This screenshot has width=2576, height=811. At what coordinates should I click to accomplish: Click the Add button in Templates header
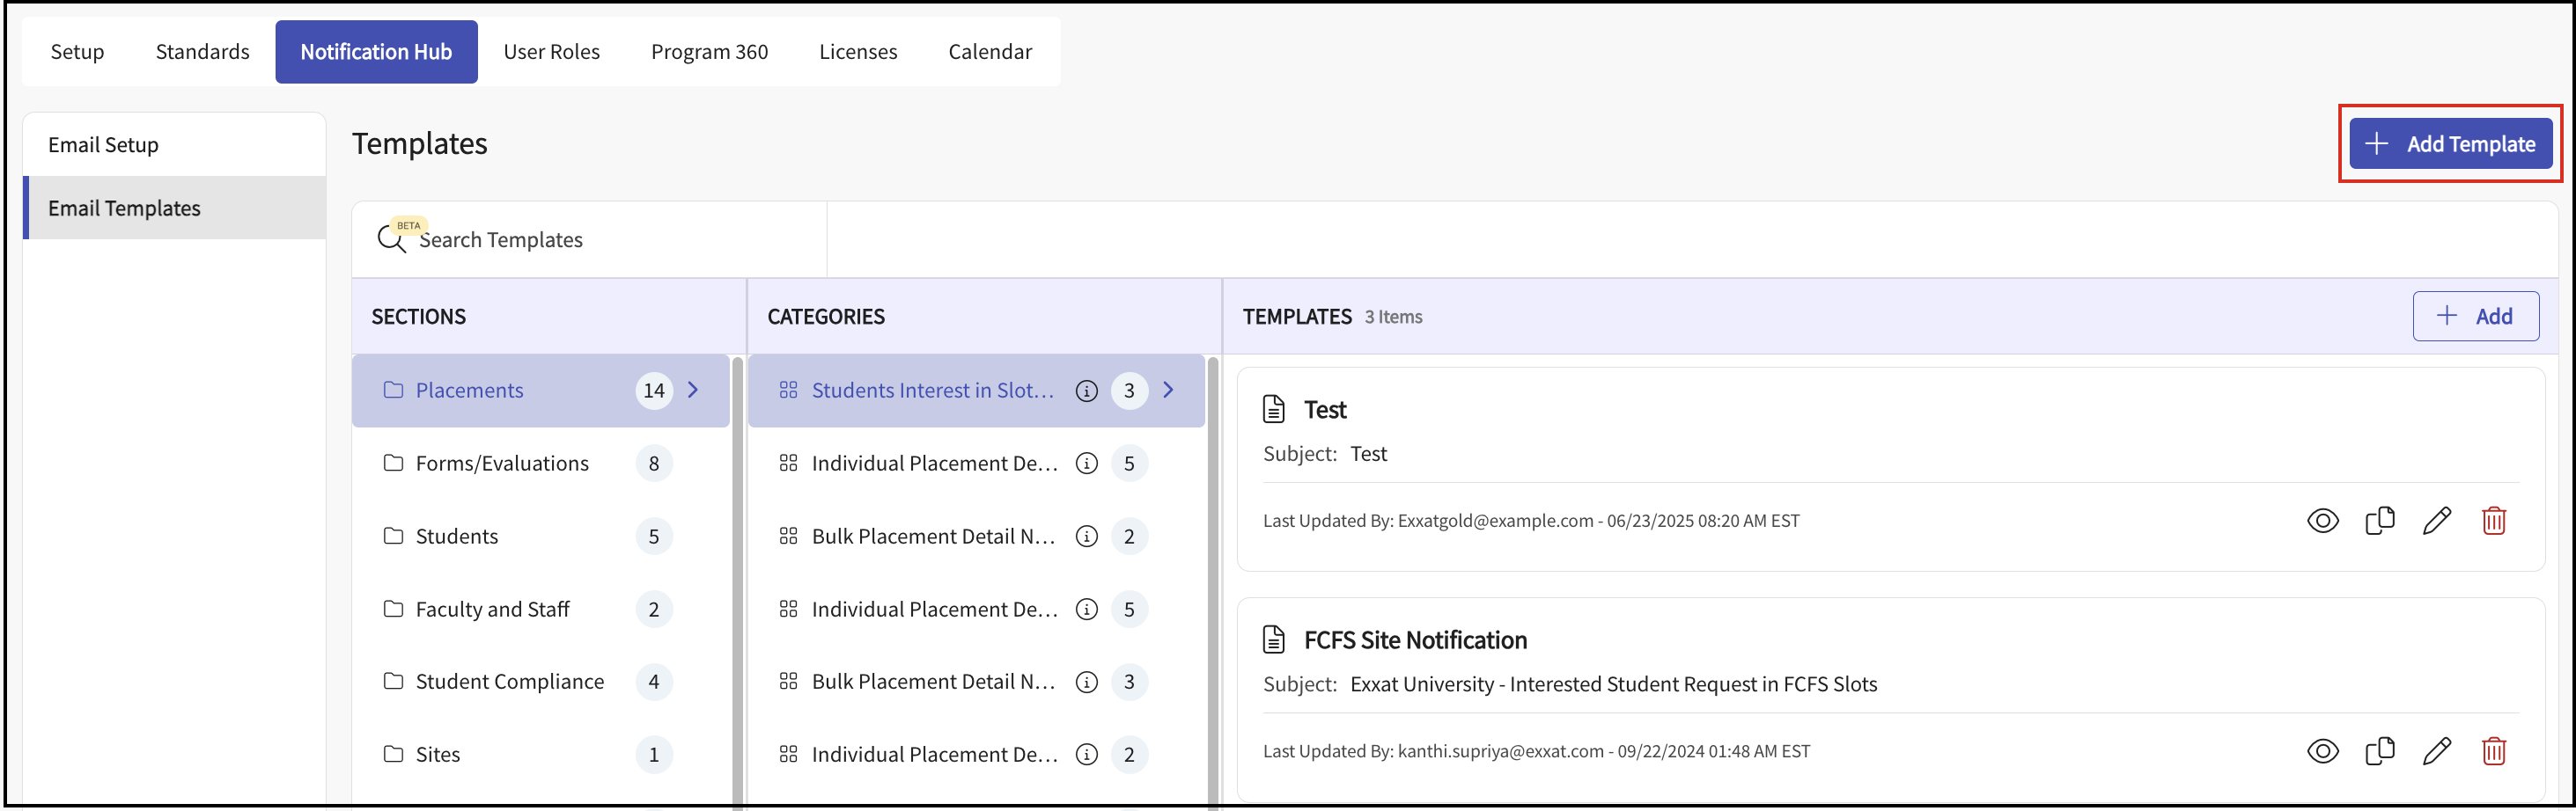coord(2475,317)
